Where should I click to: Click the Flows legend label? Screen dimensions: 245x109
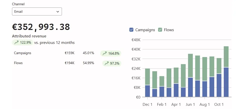pos(169,30)
